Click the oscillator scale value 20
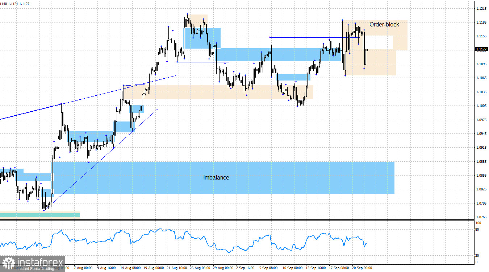Image resolution: width=489 pixels, height=272 pixels. pyautogui.click(x=477, y=256)
